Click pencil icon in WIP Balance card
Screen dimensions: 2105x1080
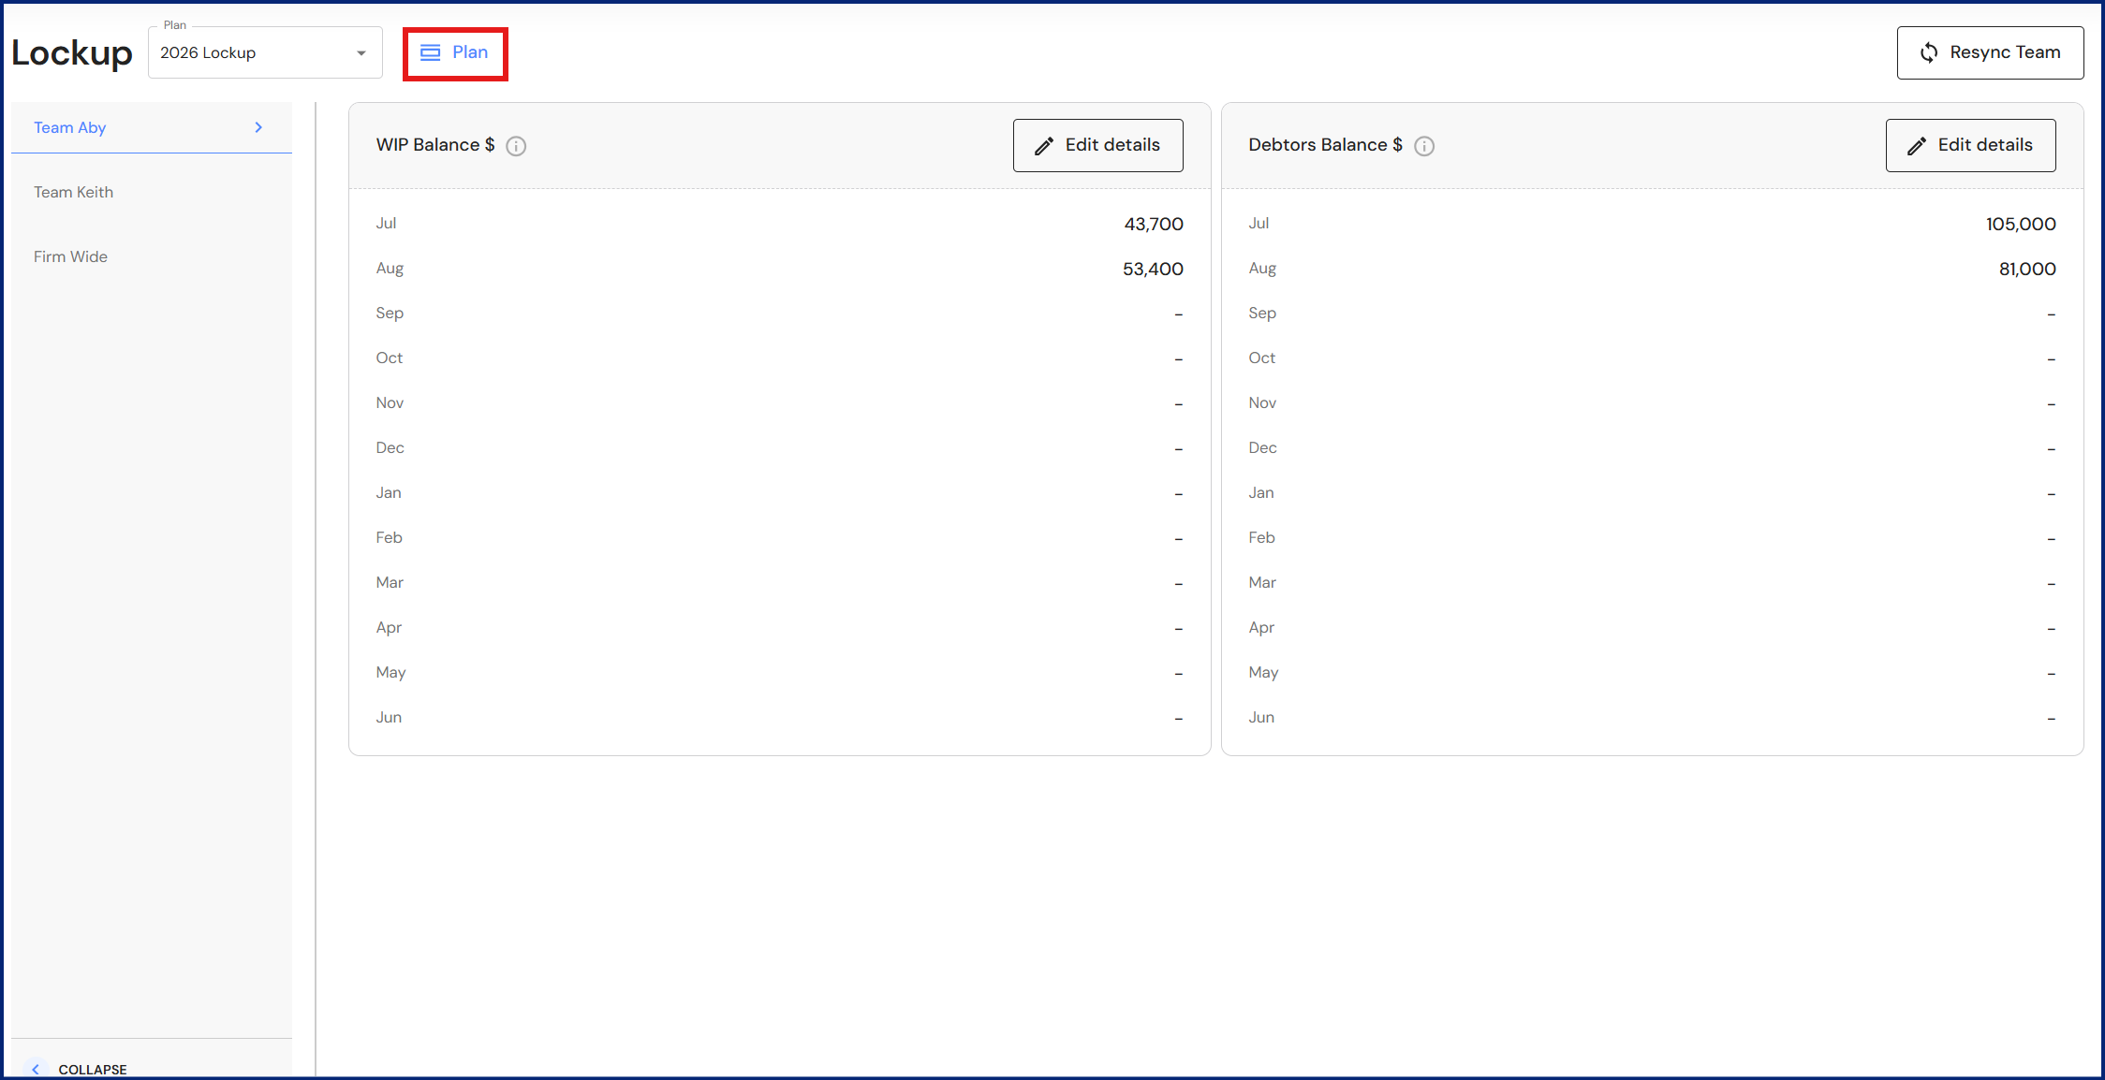[x=1044, y=146]
